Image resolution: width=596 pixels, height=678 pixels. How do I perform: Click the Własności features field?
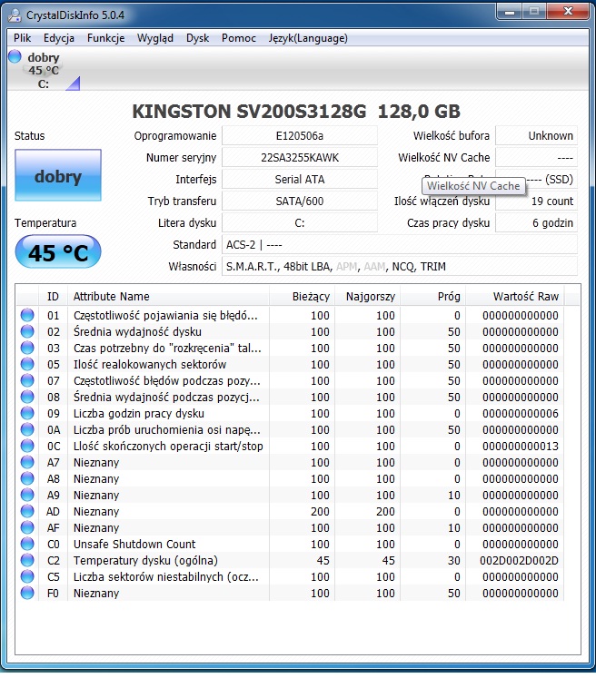pyautogui.click(x=400, y=266)
